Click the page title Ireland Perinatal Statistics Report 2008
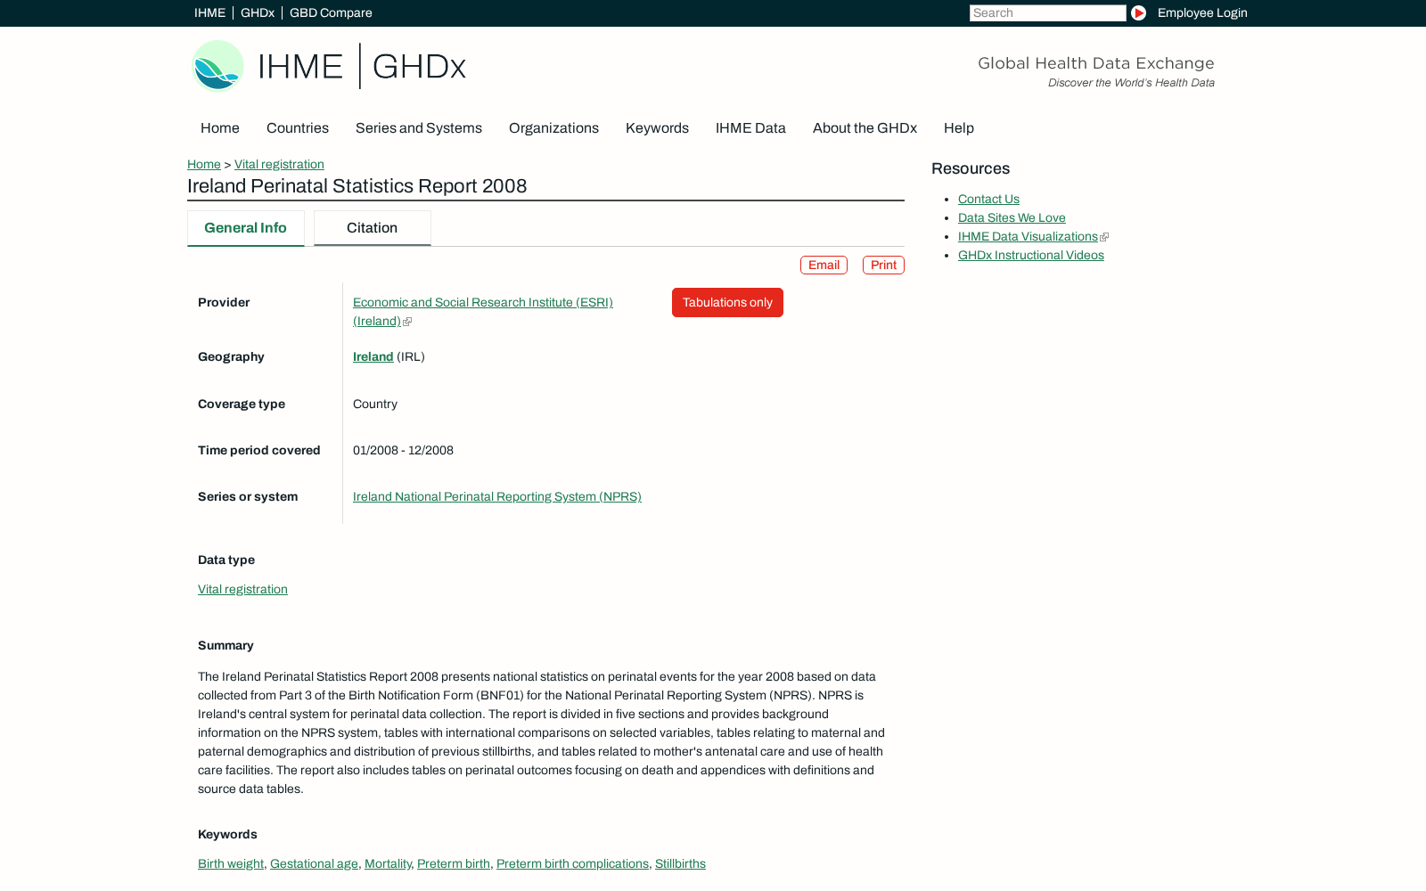 pyautogui.click(x=357, y=186)
